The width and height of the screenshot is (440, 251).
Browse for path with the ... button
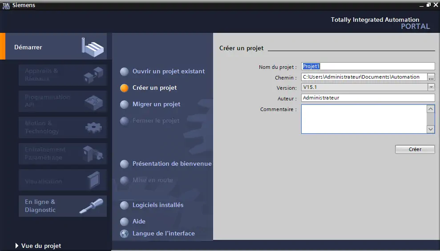(431, 77)
